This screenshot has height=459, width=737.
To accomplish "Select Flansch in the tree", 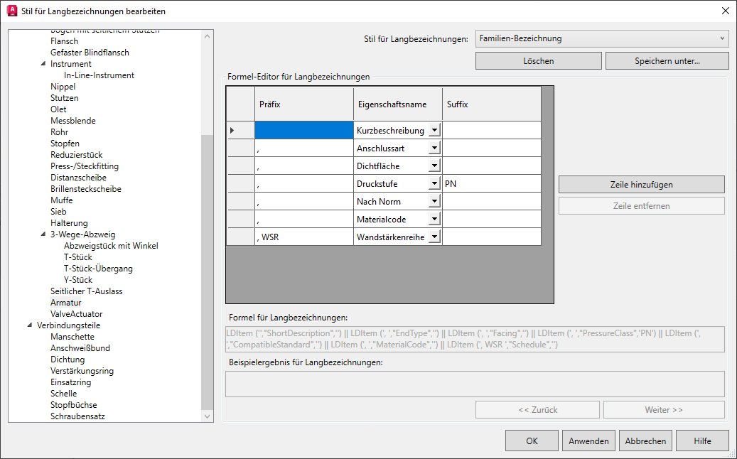I will [65, 41].
